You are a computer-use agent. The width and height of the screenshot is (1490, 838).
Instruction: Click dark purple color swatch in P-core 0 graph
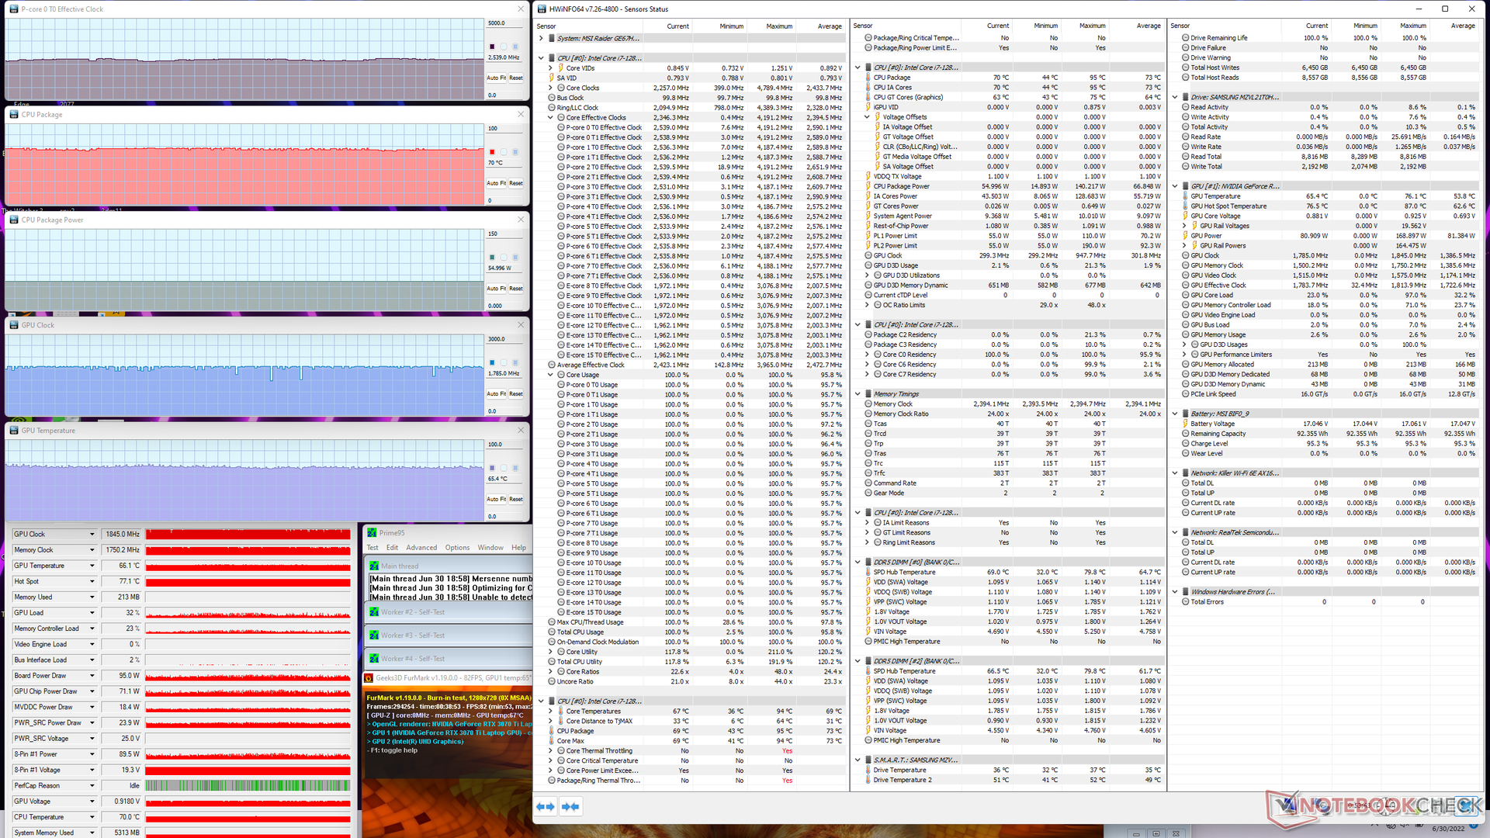pos(492,47)
